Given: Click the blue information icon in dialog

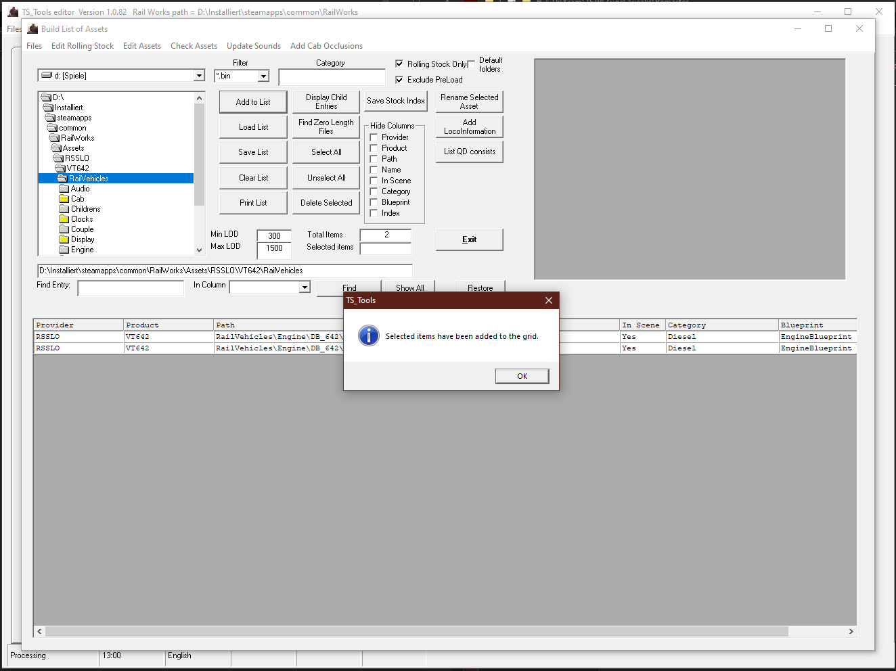Looking at the screenshot, I should tap(369, 335).
